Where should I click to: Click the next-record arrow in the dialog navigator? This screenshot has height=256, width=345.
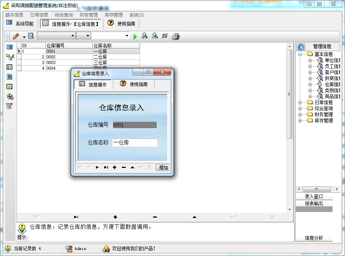pos(97,168)
